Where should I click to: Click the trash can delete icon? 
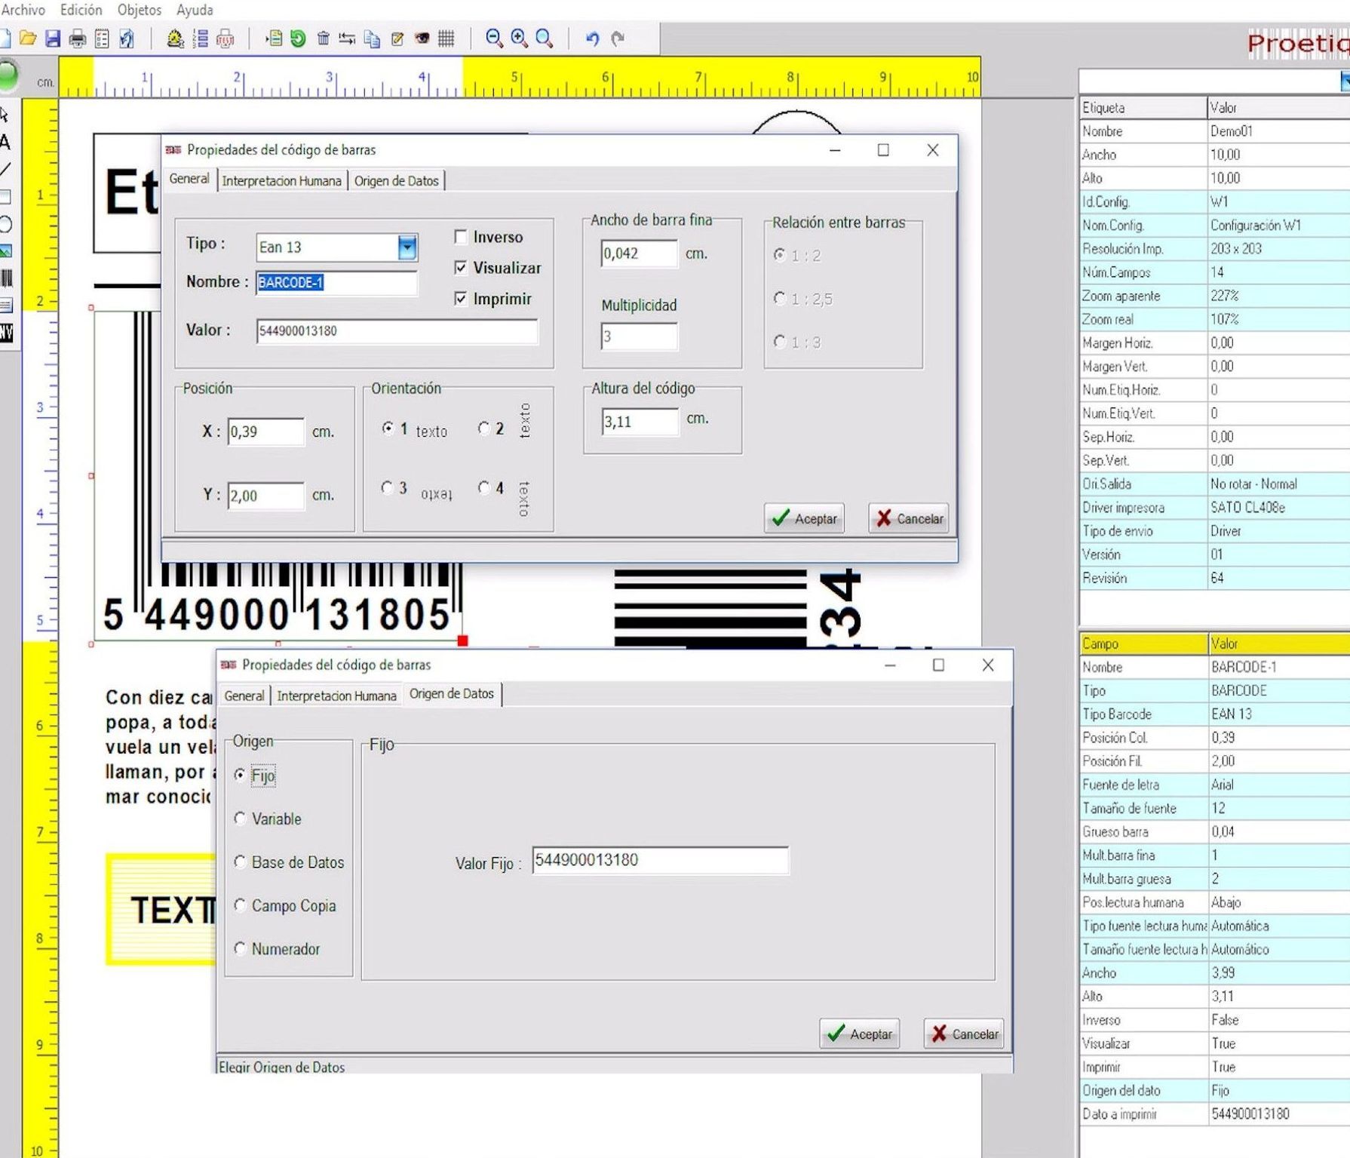(x=323, y=38)
